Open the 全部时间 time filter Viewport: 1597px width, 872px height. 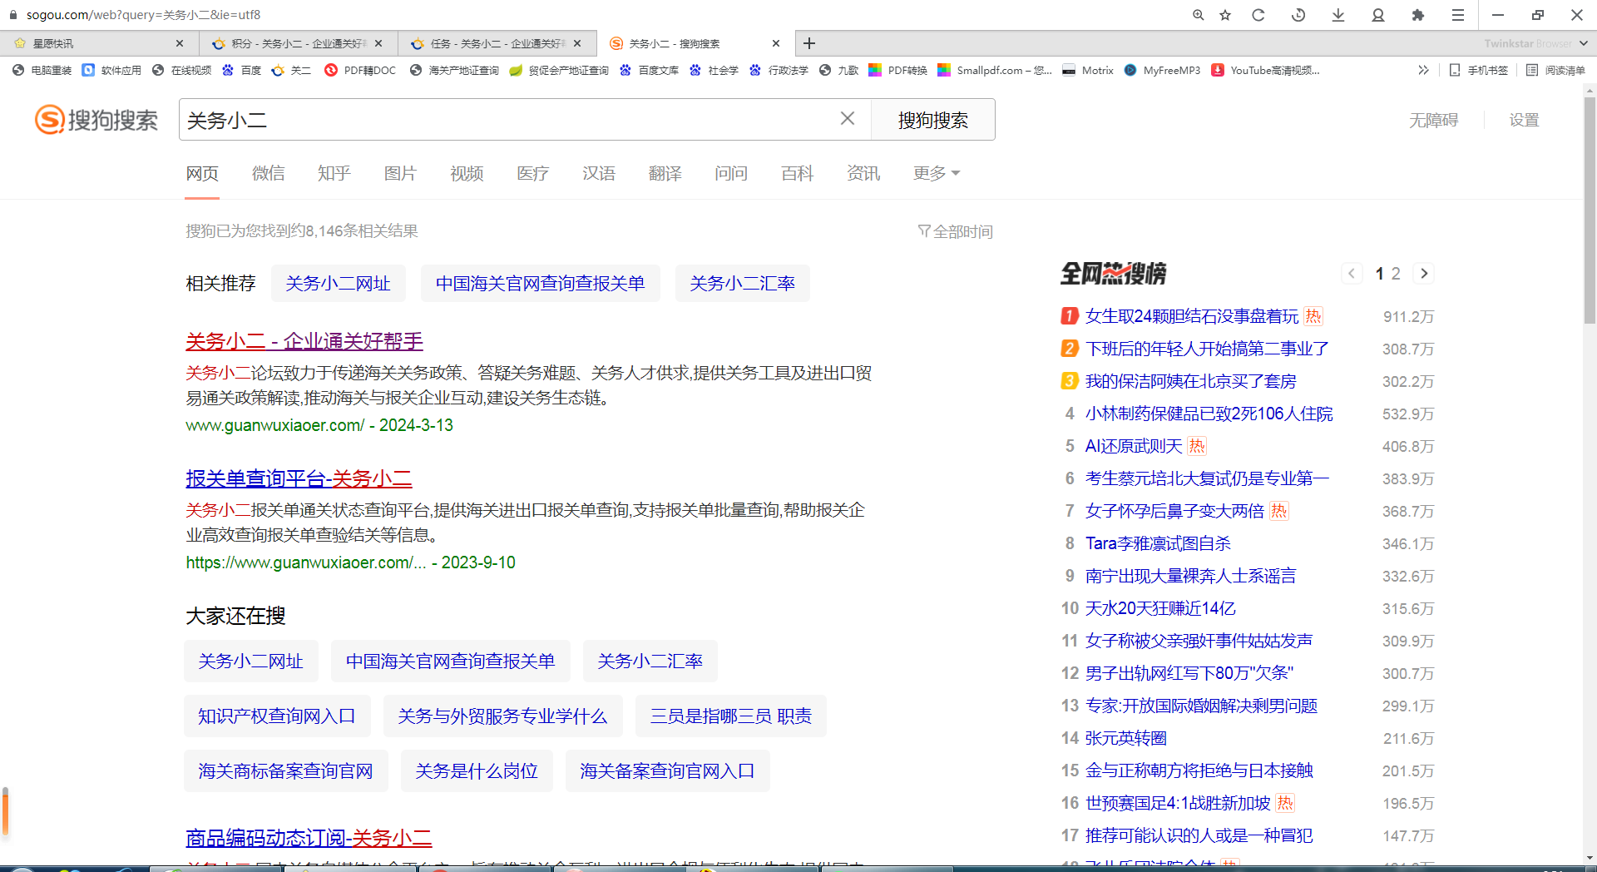pyautogui.click(x=956, y=231)
